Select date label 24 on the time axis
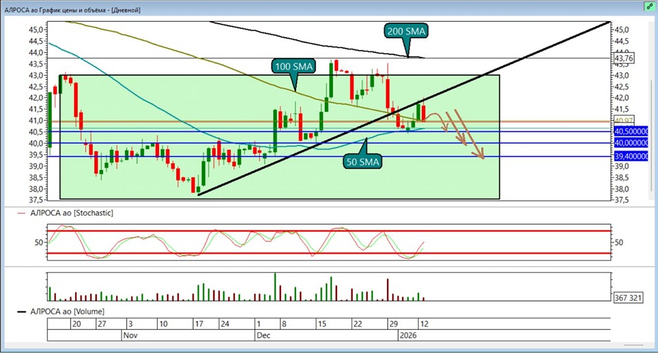 pyautogui.click(x=225, y=324)
